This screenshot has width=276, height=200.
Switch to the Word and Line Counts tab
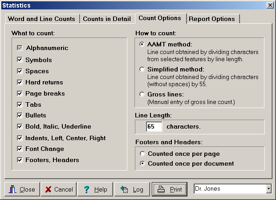point(42,19)
